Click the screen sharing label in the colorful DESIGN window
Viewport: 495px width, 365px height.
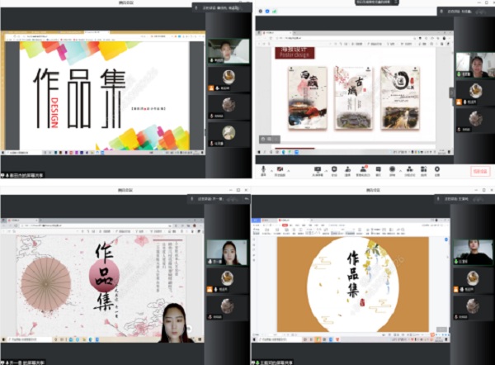22,175
